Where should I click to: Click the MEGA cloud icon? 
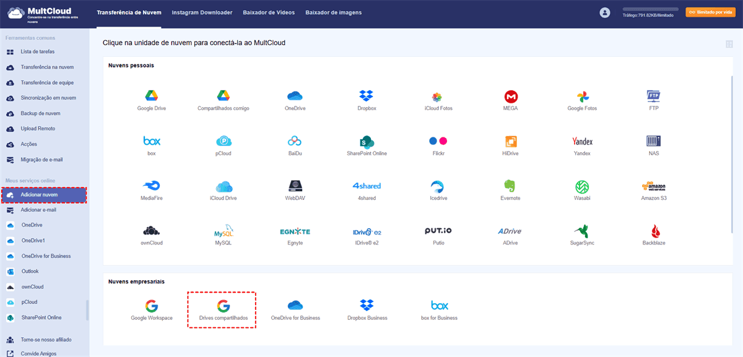[x=511, y=97]
